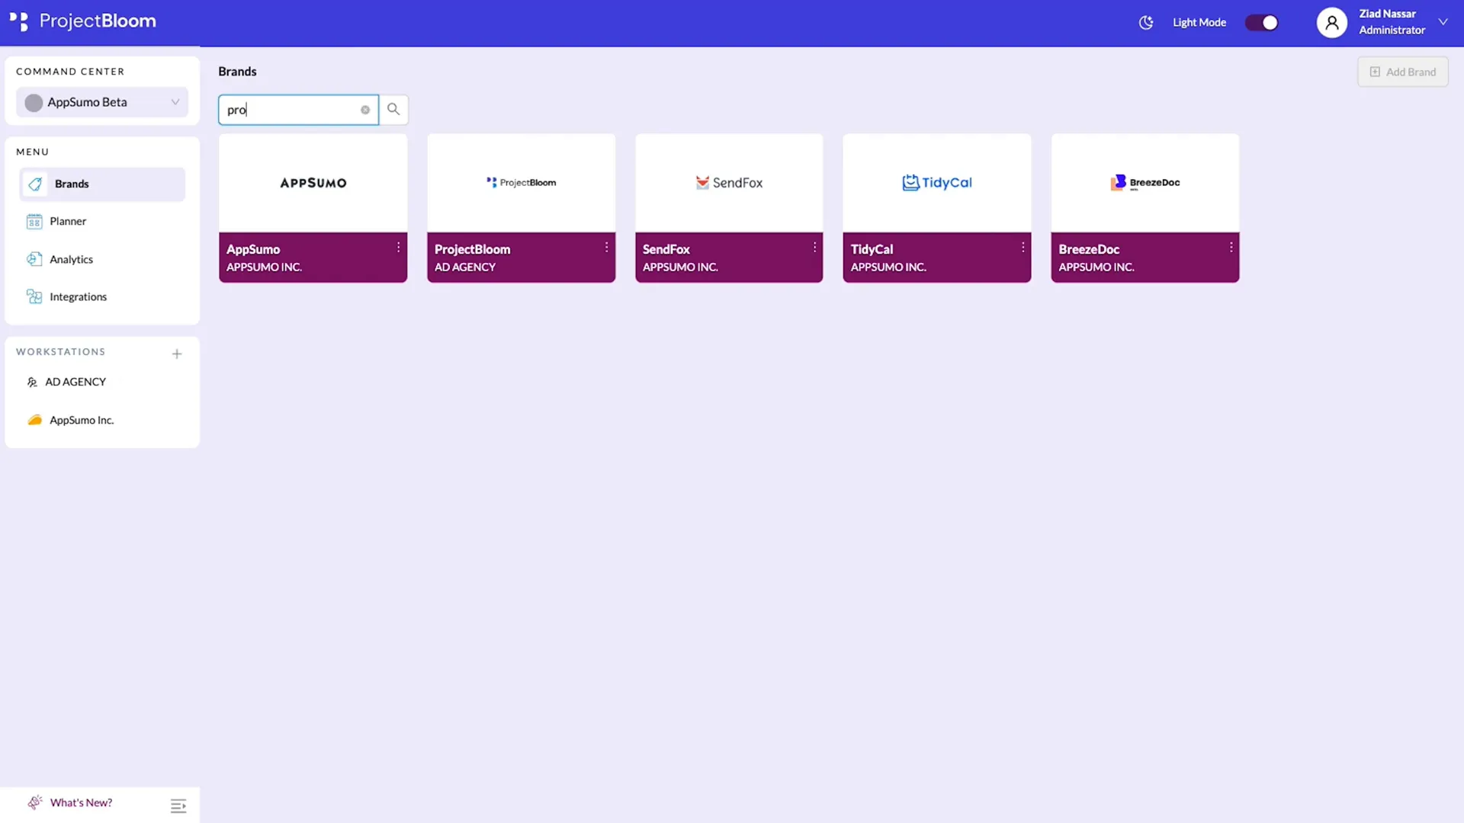The width and height of the screenshot is (1464, 823).
Task: Collapse the sidebar with menu lines icon
Action: pyautogui.click(x=178, y=806)
